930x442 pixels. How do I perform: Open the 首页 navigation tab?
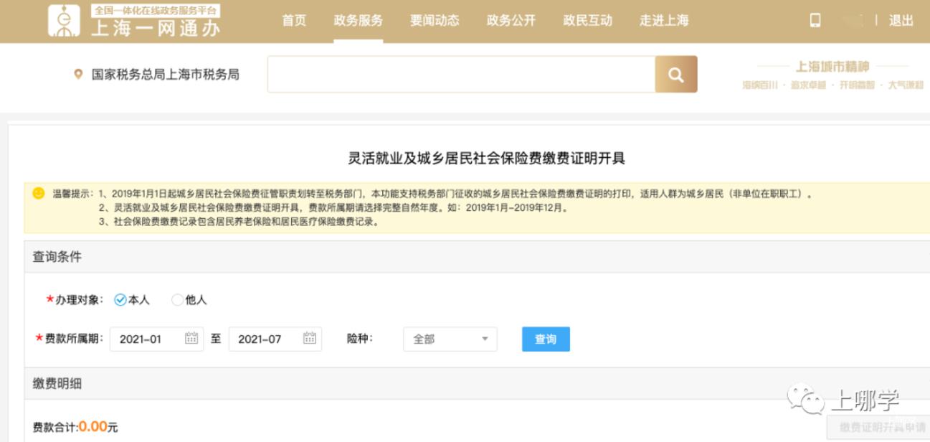294,20
